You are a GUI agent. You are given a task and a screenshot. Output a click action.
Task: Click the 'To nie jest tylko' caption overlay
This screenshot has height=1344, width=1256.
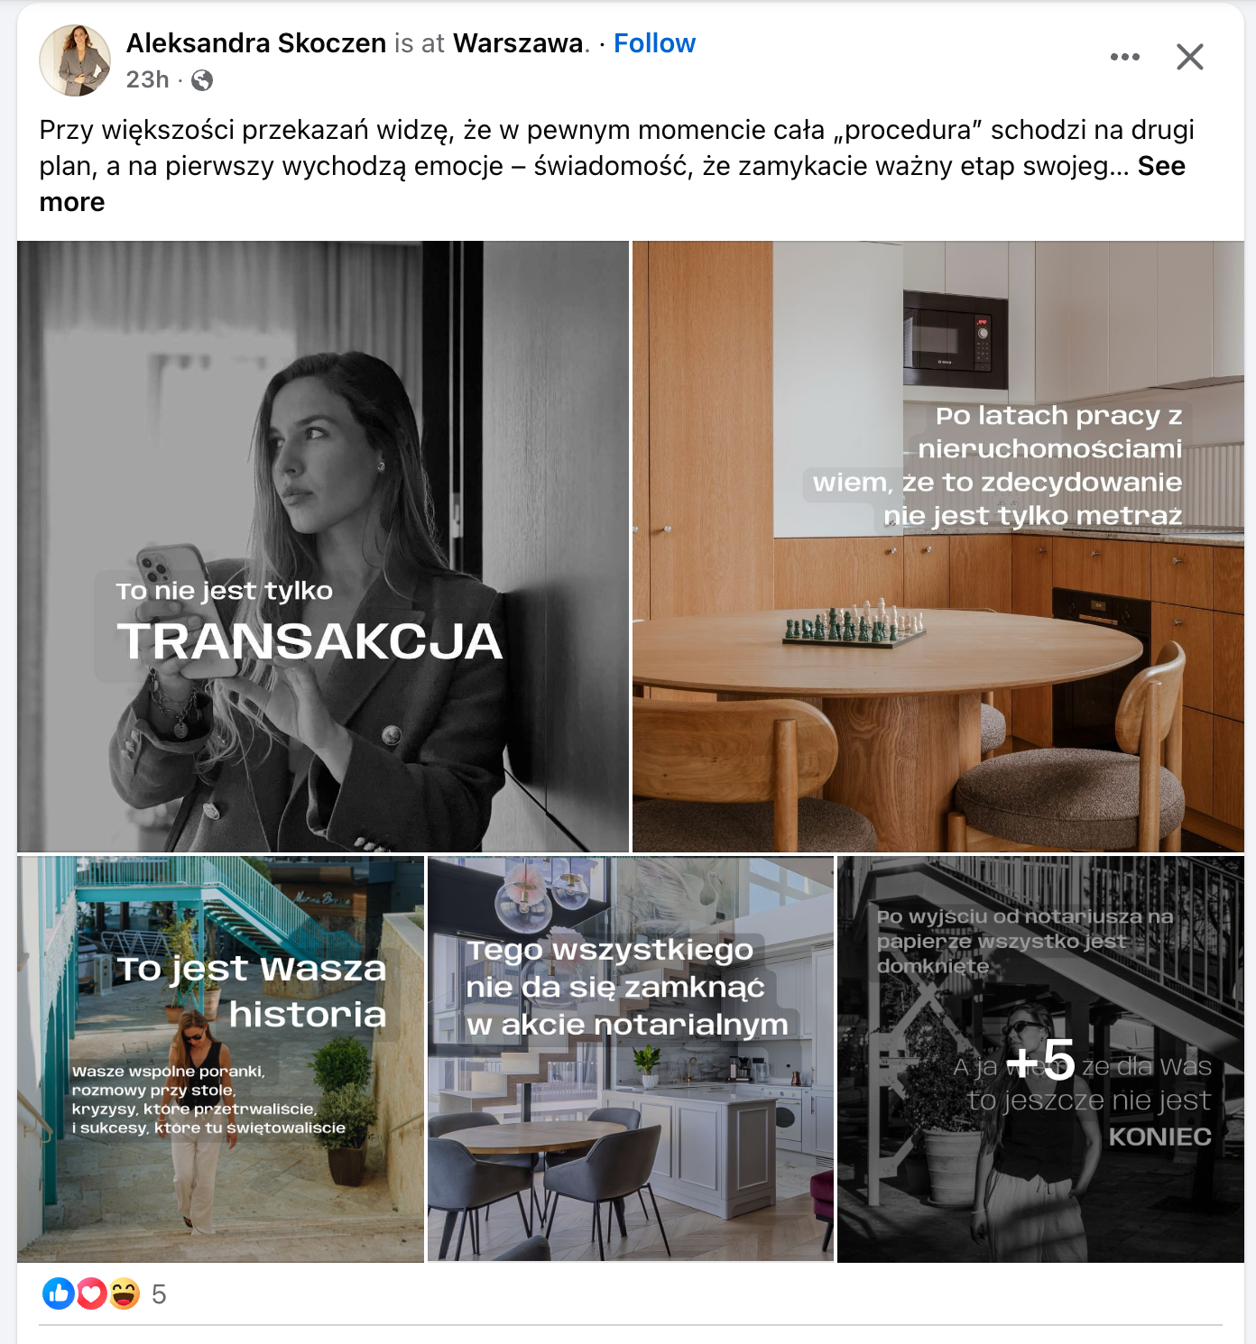click(x=225, y=591)
